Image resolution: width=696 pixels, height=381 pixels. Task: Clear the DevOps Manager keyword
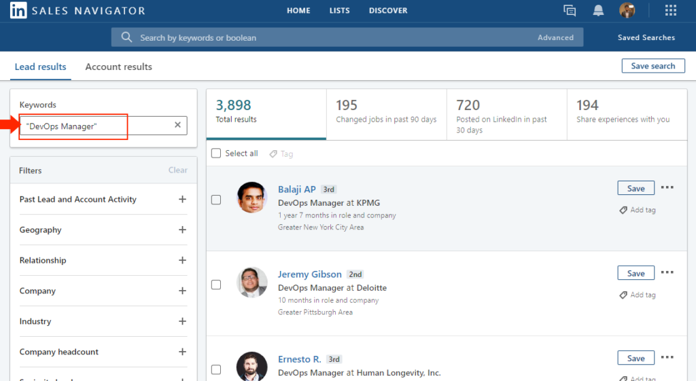pos(177,125)
